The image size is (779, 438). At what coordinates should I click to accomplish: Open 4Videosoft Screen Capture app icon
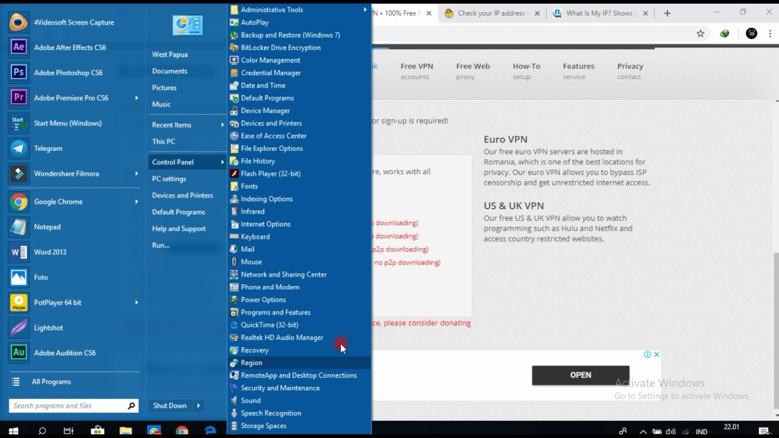[18, 23]
